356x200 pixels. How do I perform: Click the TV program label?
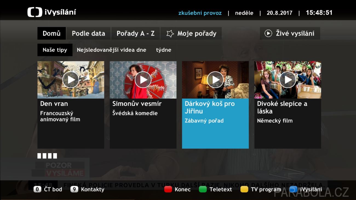[x=266, y=190]
